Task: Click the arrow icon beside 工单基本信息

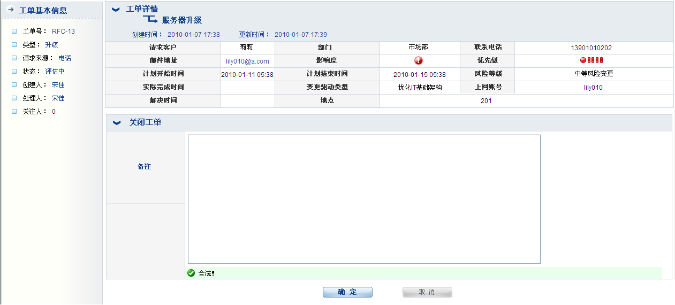Action: [11, 10]
